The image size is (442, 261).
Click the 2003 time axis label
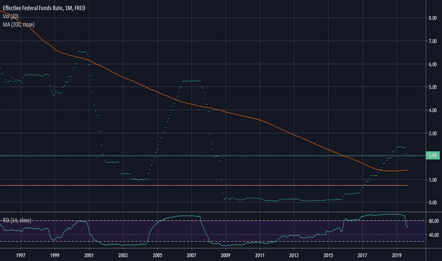(123, 255)
